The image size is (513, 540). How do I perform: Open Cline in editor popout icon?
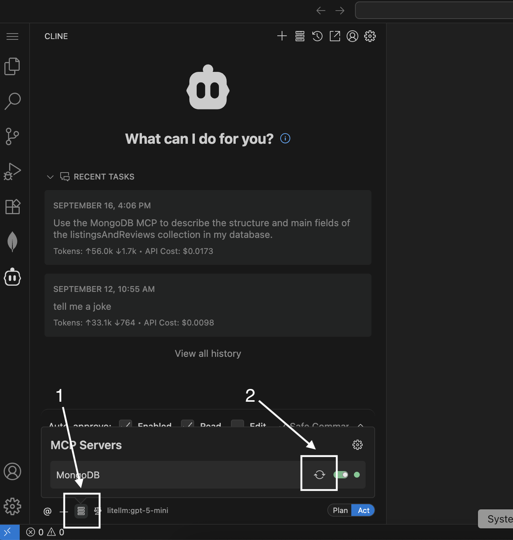[335, 36]
